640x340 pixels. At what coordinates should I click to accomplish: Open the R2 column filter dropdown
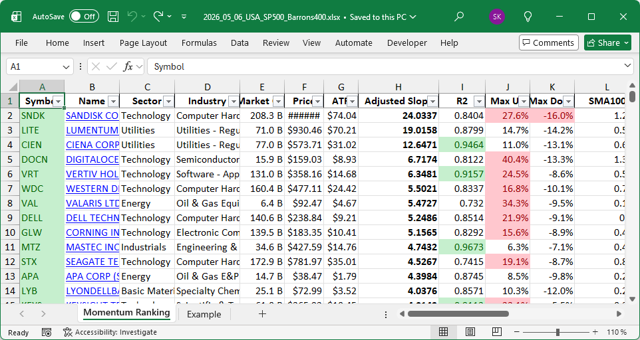pyautogui.click(x=479, y=102)
